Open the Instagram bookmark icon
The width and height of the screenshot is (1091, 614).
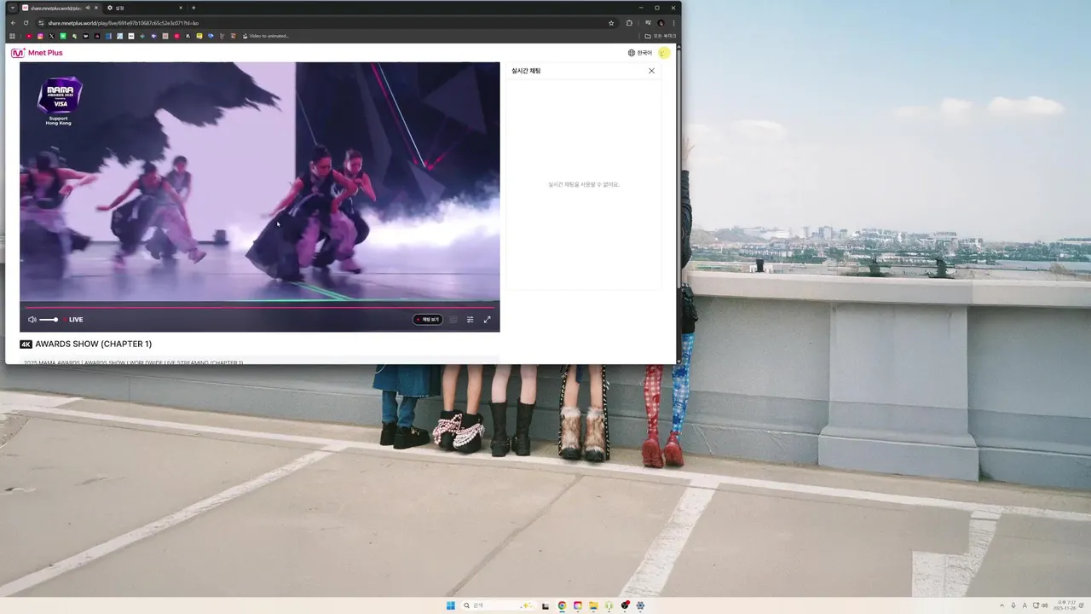pos(40,36)
